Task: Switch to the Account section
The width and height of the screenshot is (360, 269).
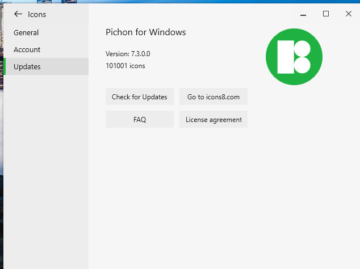Action: pos(27,50)
